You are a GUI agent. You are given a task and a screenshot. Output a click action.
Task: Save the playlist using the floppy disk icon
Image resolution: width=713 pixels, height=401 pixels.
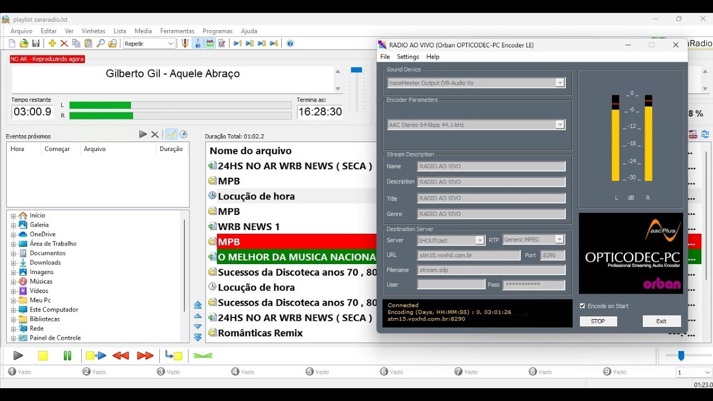click(x=36, y=43)
